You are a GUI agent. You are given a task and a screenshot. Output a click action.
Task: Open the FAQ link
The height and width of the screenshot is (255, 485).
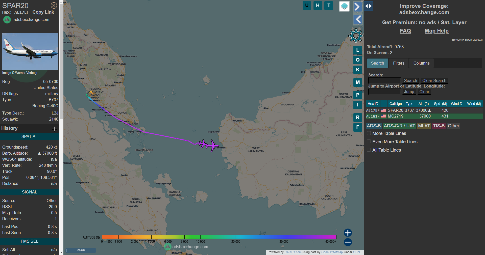click(x=405, y=31)
